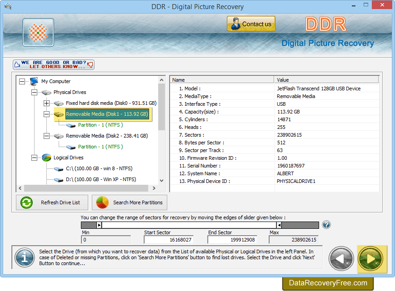Viewport: 395px width, 291px height.
Task: Open the Contact us button
Action: point(251,24)
